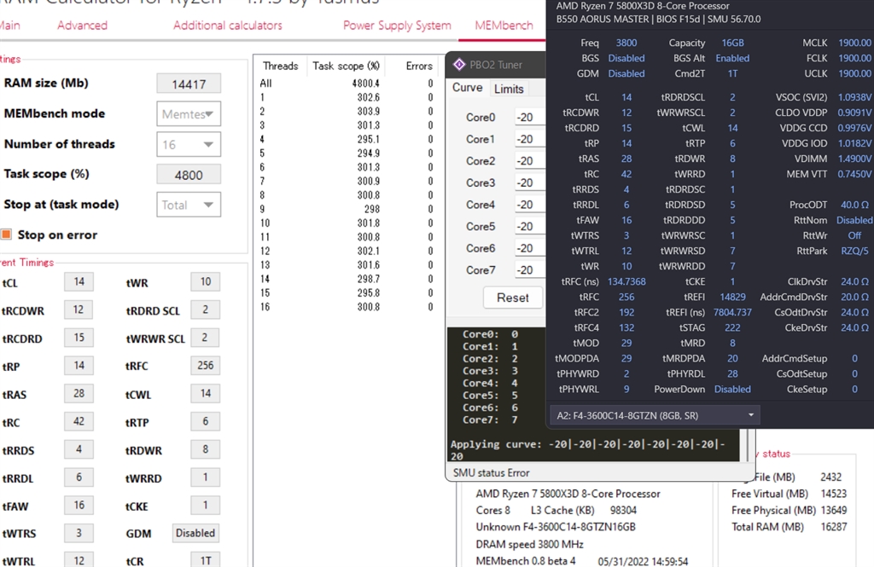
Task: Open the GDM setting dropdown
Action: point(195,532)
